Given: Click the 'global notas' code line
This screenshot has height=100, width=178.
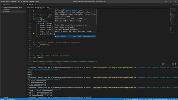Looking at the screenshot, I should (x=42, y=21).
